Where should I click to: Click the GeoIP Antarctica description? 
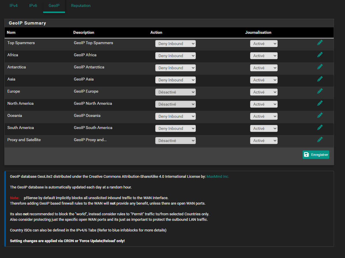tap(89, 67)
